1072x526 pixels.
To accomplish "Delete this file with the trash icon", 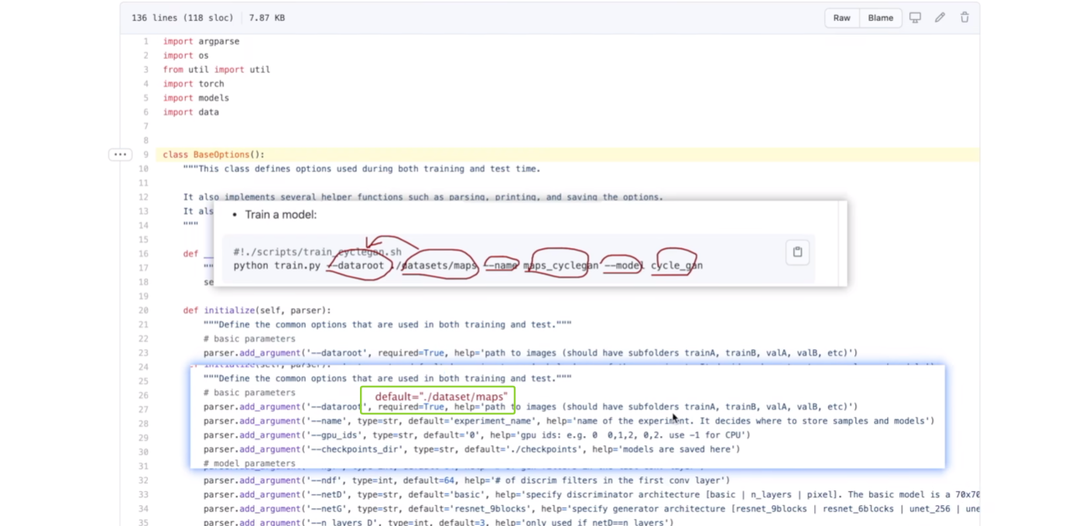I will pos(964,18).
